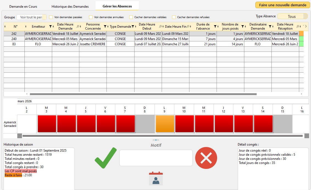Click the green checkmark to validate request
Image resolution: width=311 pixels, height=190 pixels.
(105, 158)
